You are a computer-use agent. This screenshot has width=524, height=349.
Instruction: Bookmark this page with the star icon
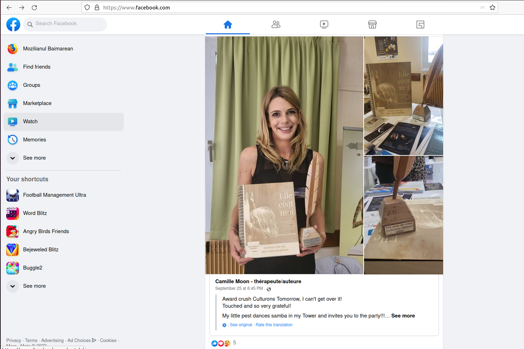492,7
